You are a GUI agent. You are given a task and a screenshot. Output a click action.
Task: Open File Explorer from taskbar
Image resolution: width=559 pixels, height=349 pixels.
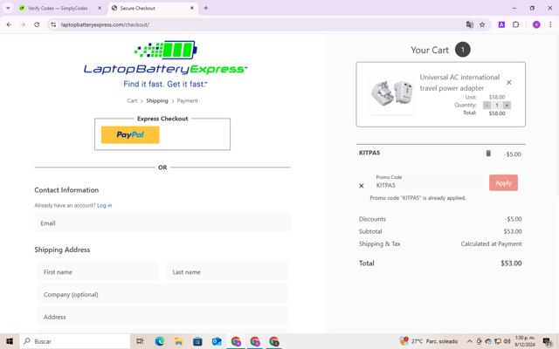click(x=178, y=341)
